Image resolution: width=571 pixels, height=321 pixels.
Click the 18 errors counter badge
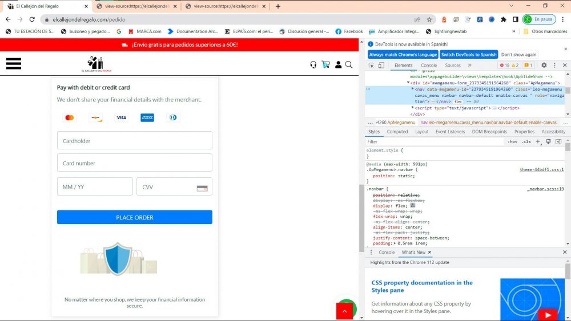coord(504,65)
